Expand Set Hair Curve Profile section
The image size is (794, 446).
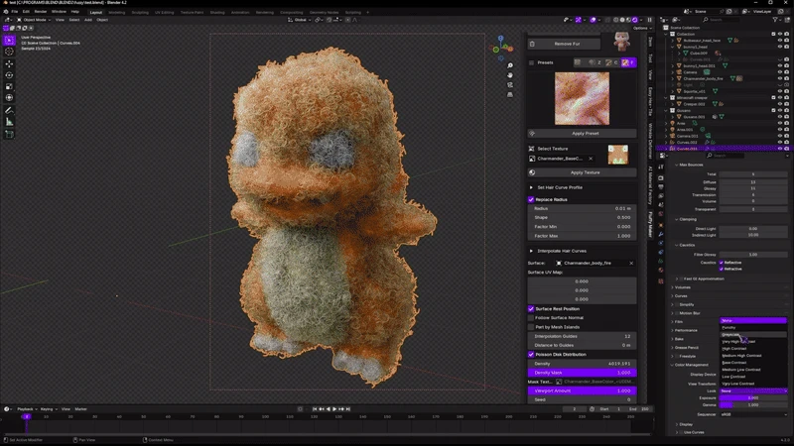tap(531, 187)
